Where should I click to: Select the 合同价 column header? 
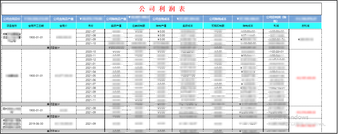pos(63,26)
